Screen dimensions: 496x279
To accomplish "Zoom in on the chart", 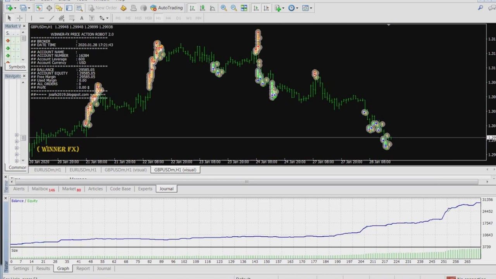I will (224, 8).
